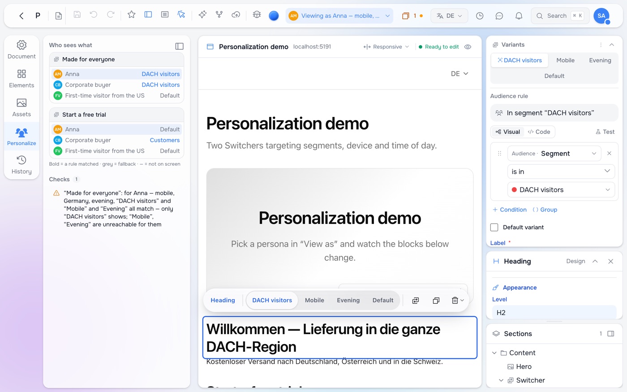Image resolution: width=627 pixels, height=392 pixels.
Task: Open the history clock icon in top bar
Action: coord(480,16)
